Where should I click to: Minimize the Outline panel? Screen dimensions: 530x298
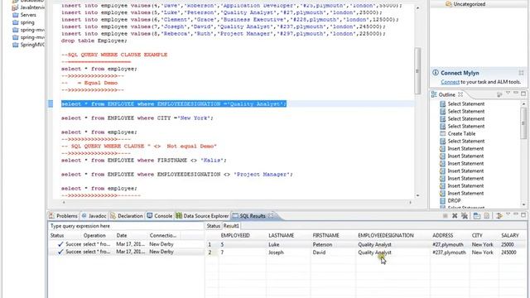(516, 93)
